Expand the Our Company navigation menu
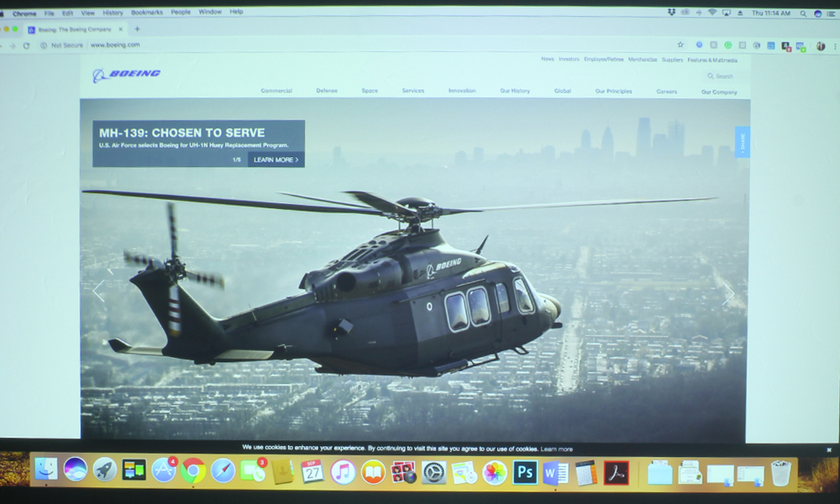 click(x=719, y=92)
